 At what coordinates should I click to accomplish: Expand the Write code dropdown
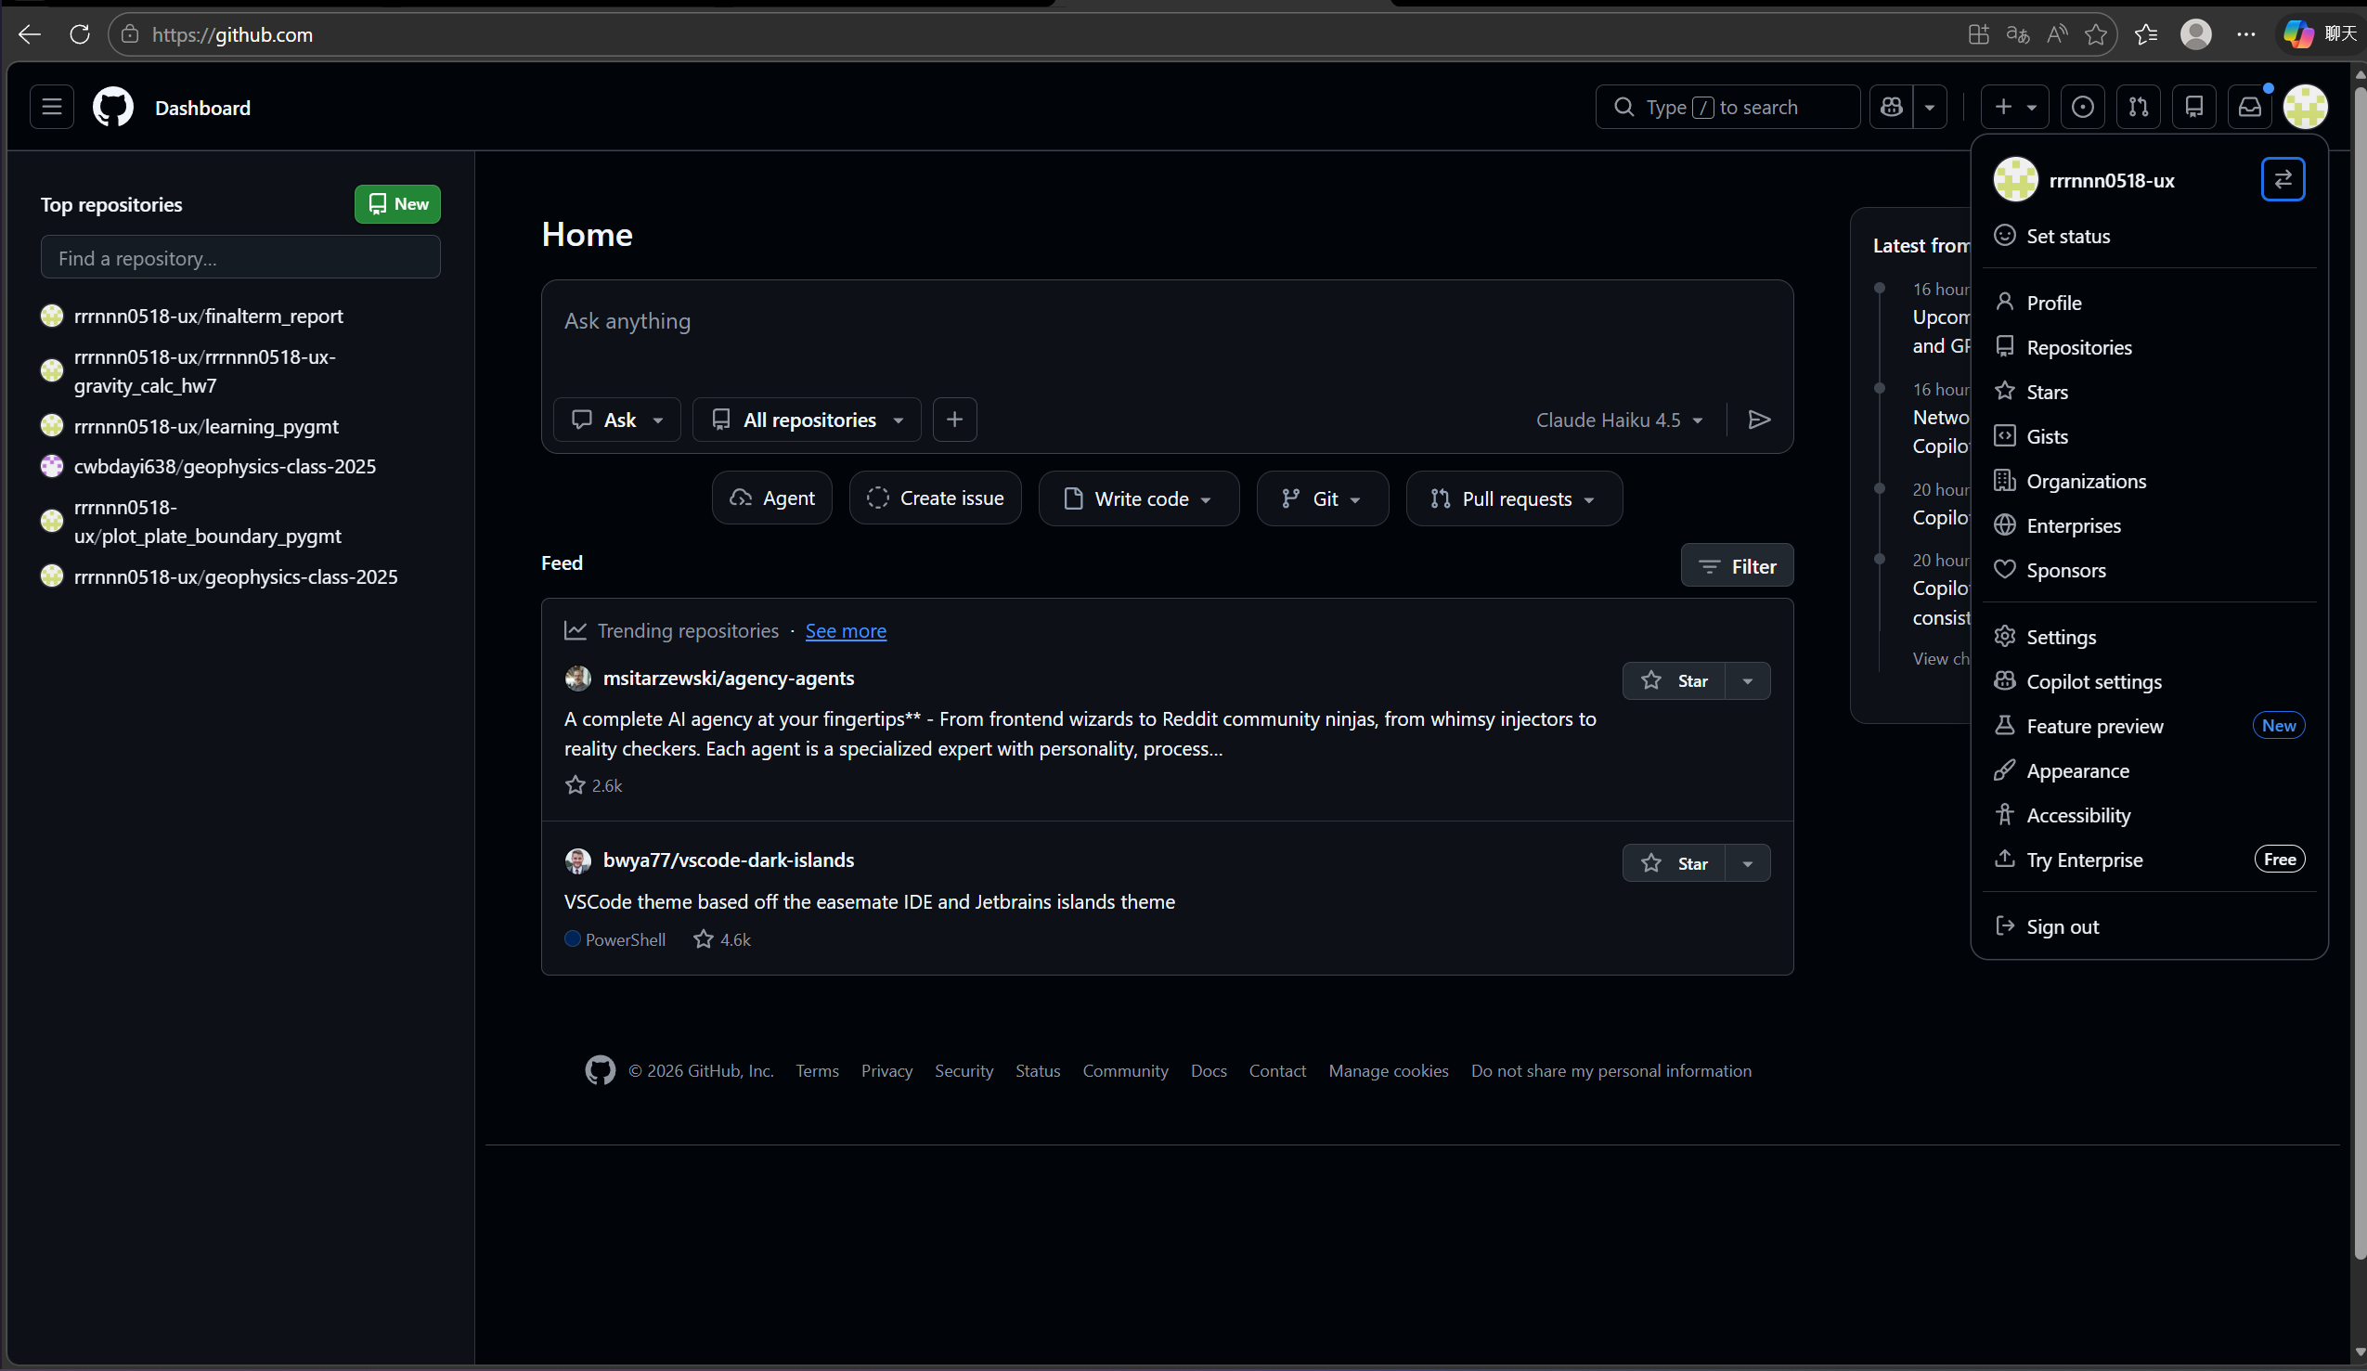[1138, 498]
